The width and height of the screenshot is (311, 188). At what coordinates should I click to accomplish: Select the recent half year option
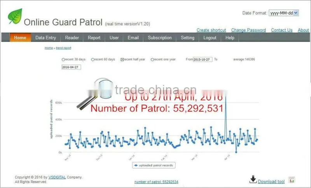click(x=122, y=59)
